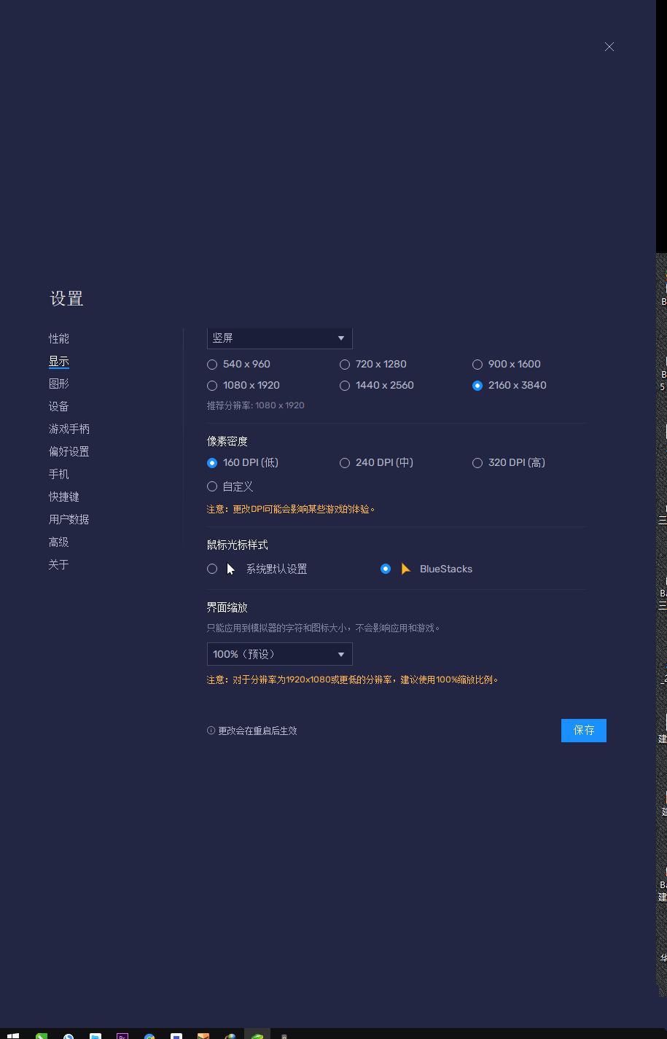Click the info icon beside restart notice

point(211,731)
